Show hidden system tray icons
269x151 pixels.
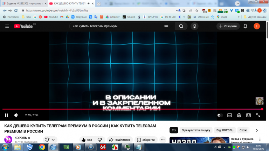[224, 147]
